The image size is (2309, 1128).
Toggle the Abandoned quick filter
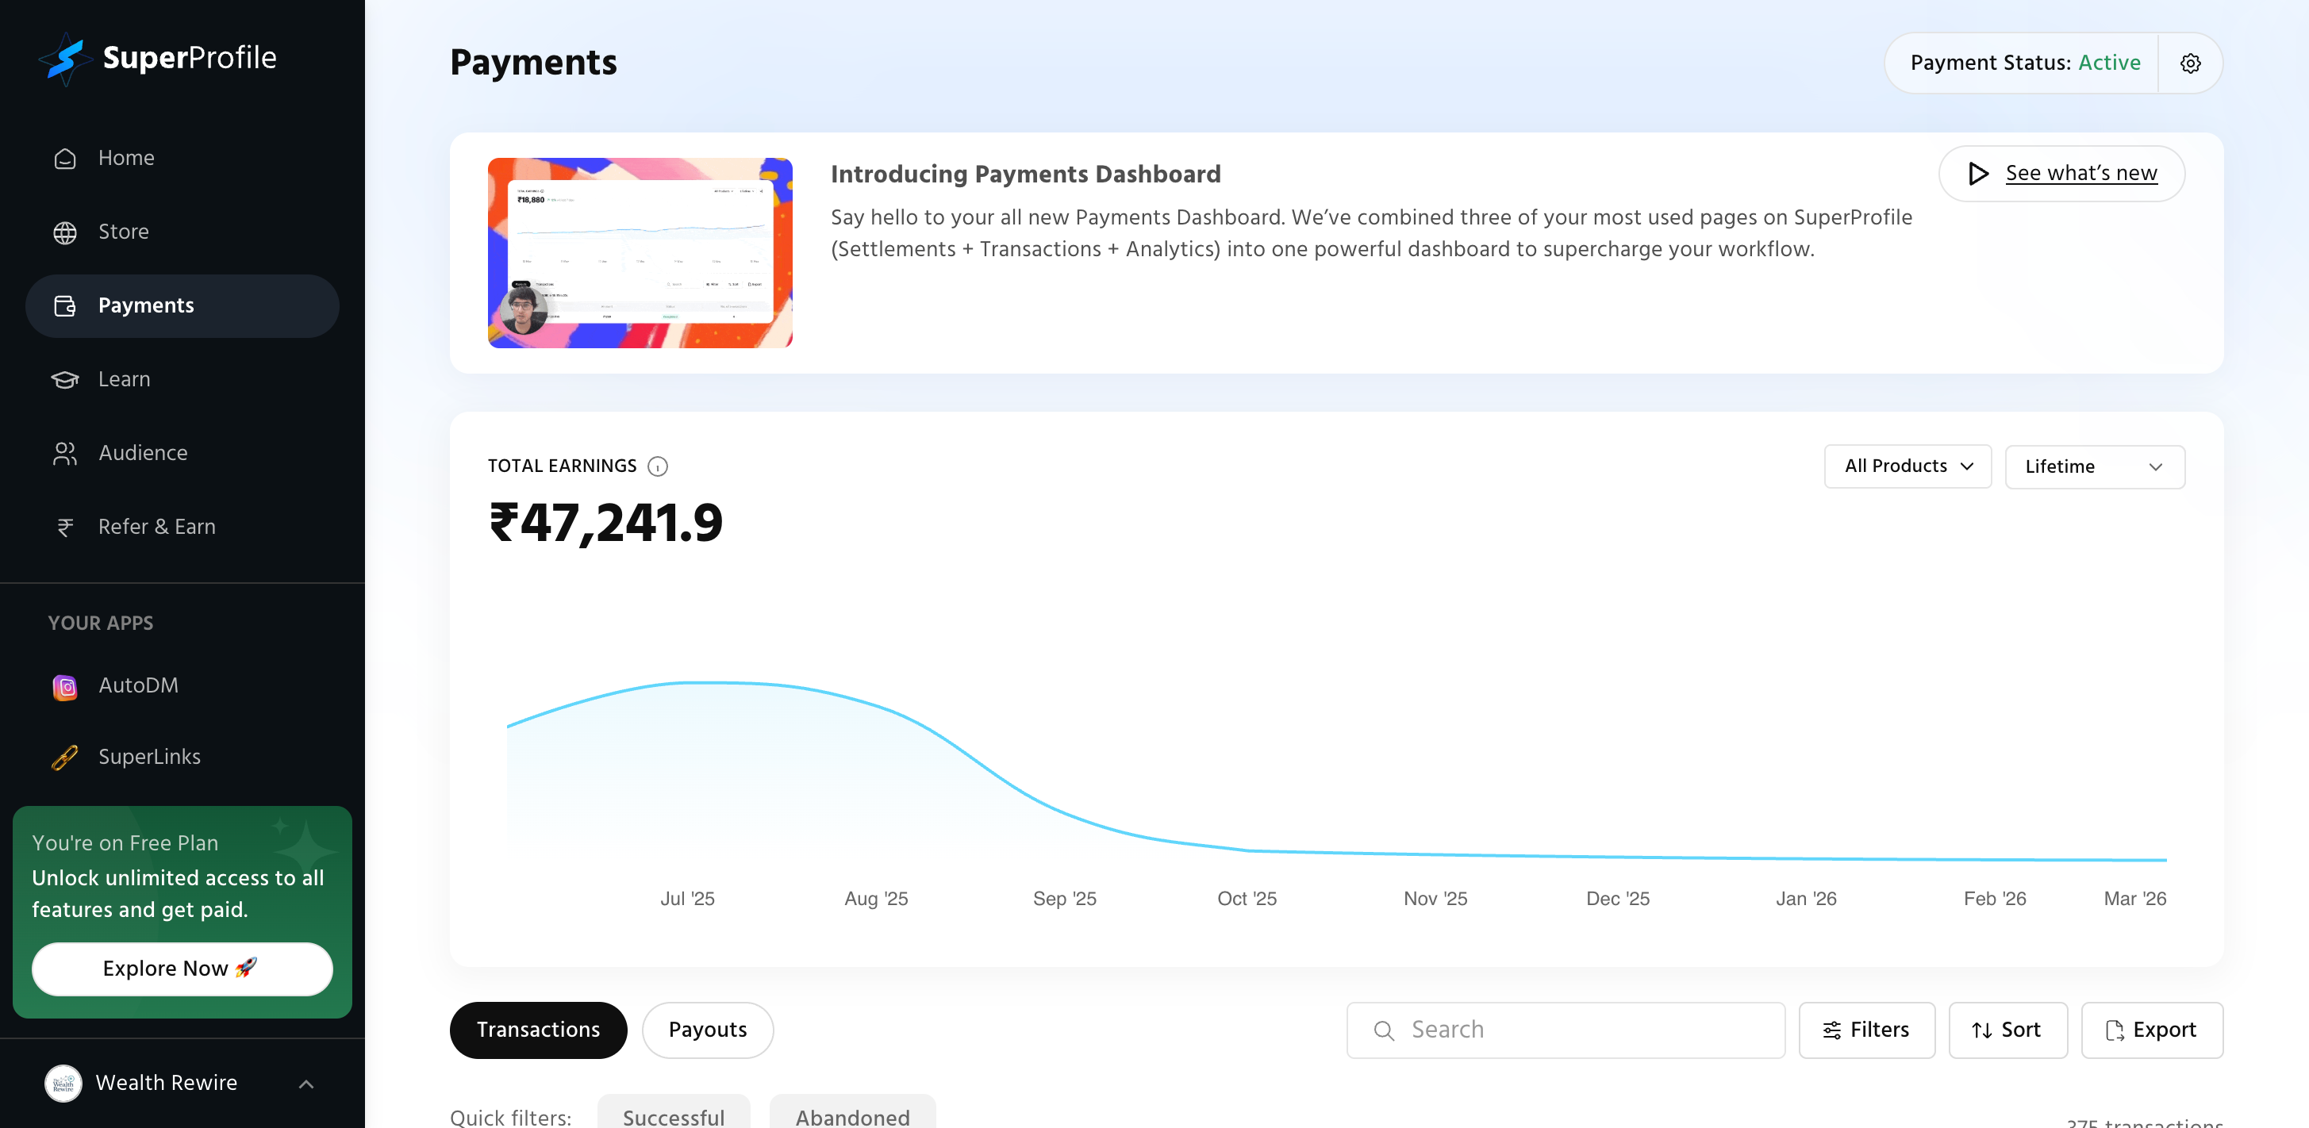point(851,1115)
